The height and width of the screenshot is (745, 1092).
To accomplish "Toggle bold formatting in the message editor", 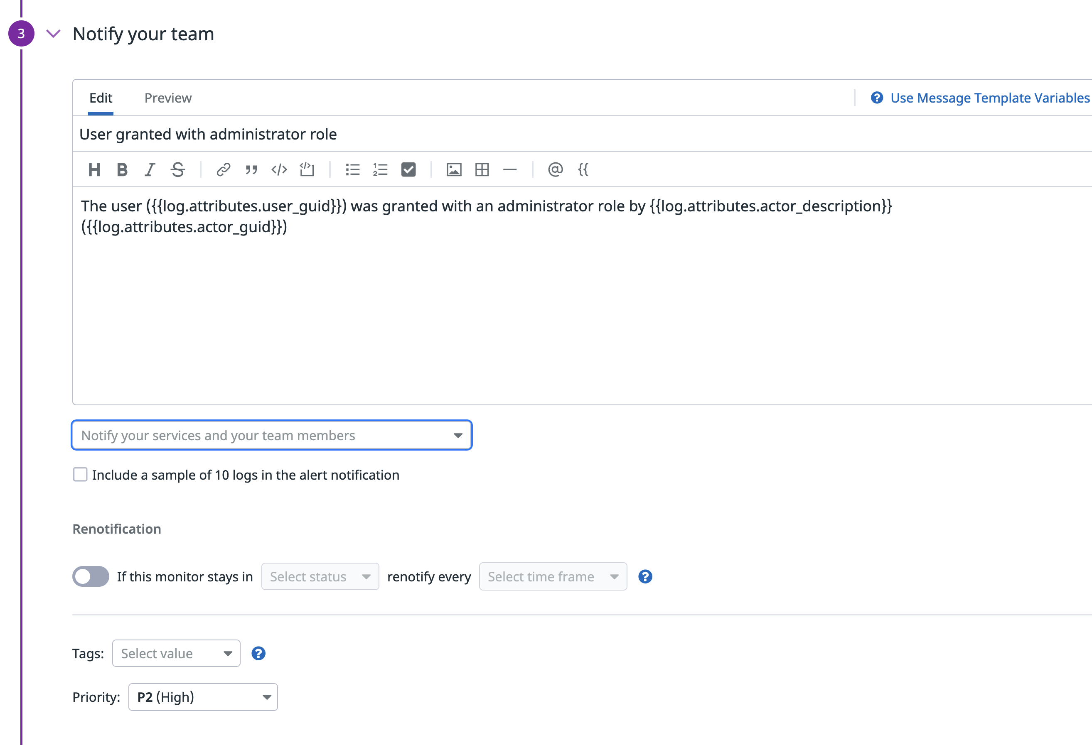I will coord(122,169).
